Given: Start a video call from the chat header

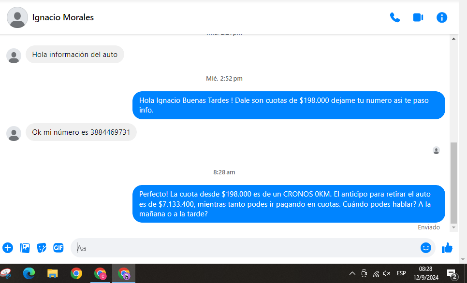Looking at the screenshot, I should tap(418, 17).
